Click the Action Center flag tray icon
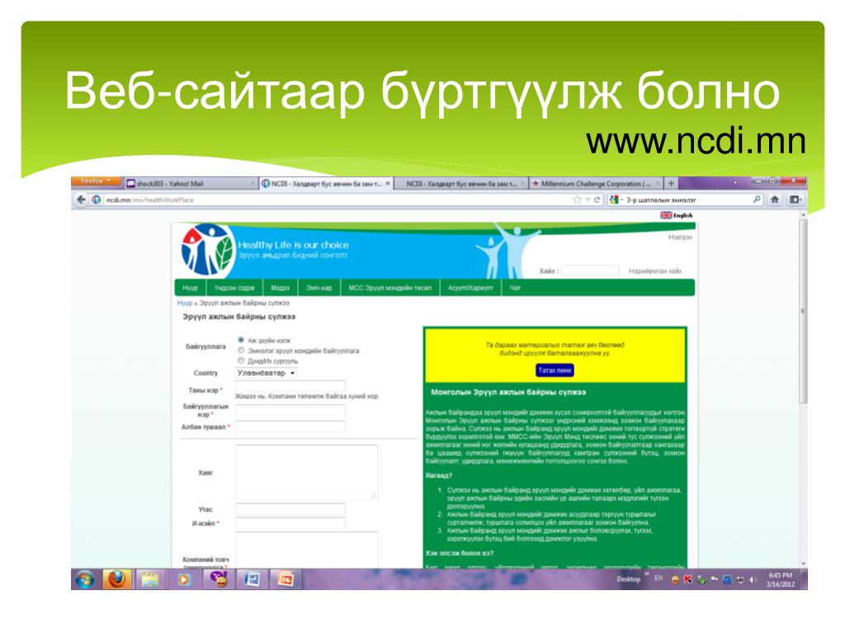Screen dimensions: 845x633 click(x=714, y=579)
